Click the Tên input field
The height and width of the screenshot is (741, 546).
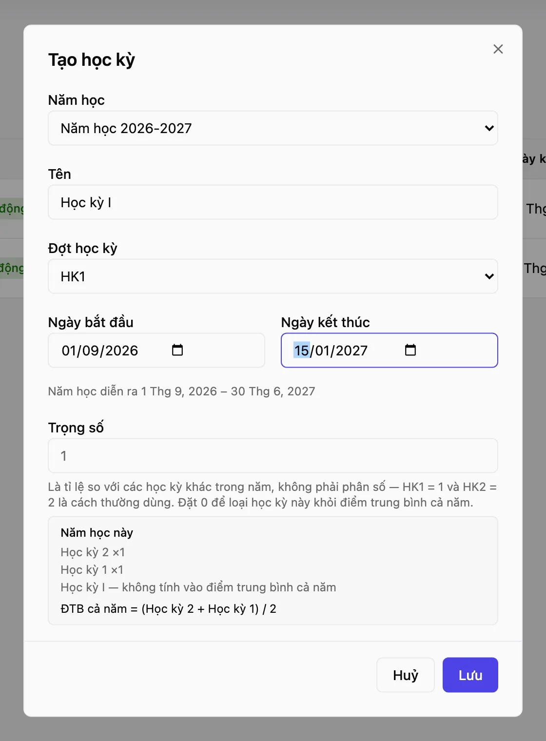[x=273, y=202]
